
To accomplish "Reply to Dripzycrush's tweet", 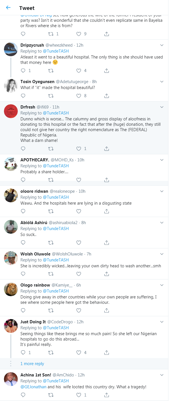I will pyautogui.click(x=23, y=70).
